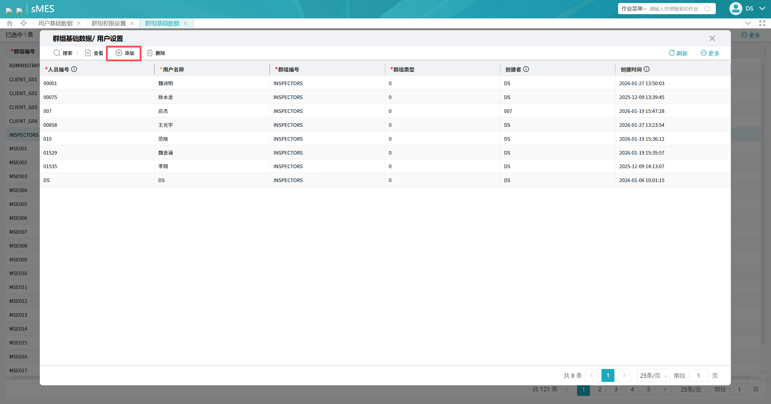Screen dimensions: 771x404
Task: Click the user avatar icon
Action: (736, 9)
